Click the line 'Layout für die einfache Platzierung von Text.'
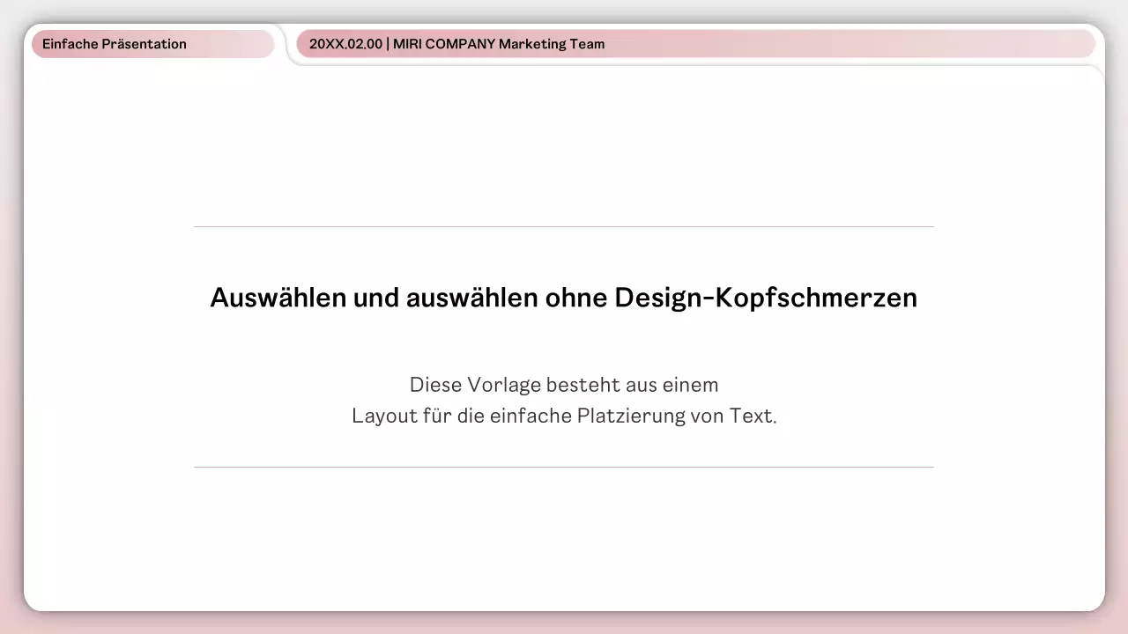The width and height of the screenshot is (1128, 634). coord(563,415)
